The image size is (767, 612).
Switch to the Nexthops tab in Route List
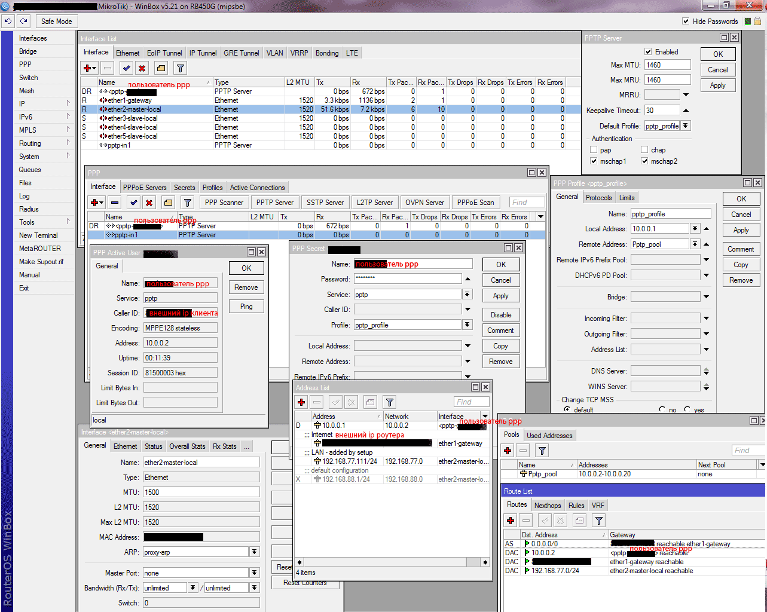pyautogui.click(x=548, y=506)
